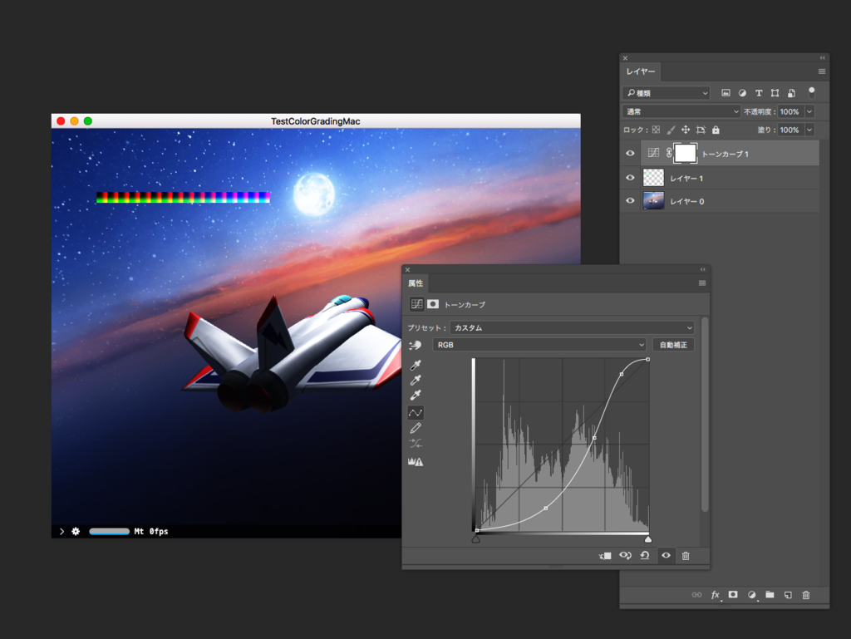Viewport: 851px width, 639px height.
Task: Click the histogram recalculate warning icon
Action: click(416, 462)
